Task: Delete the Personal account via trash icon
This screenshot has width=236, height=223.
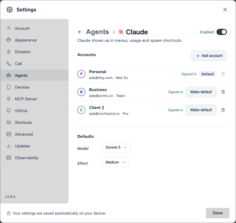Action: [223, 74]
